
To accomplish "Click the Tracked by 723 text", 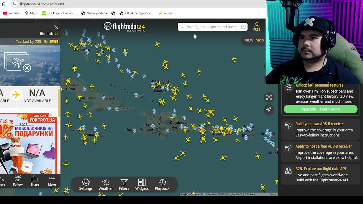I will (x=28, y=42).
